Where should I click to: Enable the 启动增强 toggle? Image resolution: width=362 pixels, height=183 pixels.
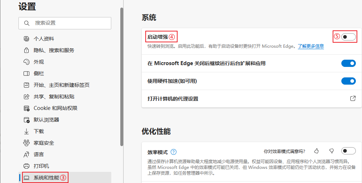click(x=348, y=37)
